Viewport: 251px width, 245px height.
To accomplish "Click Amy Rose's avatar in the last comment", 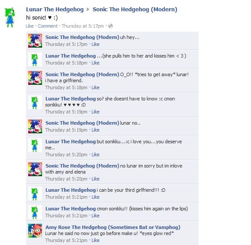I will tap(35, 231).
